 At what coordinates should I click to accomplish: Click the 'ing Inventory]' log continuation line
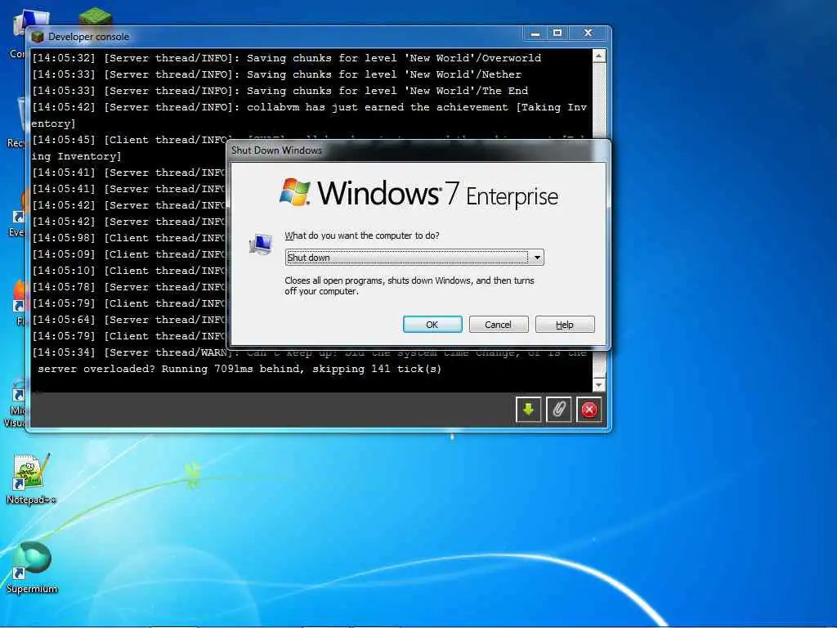click(76, 156)
